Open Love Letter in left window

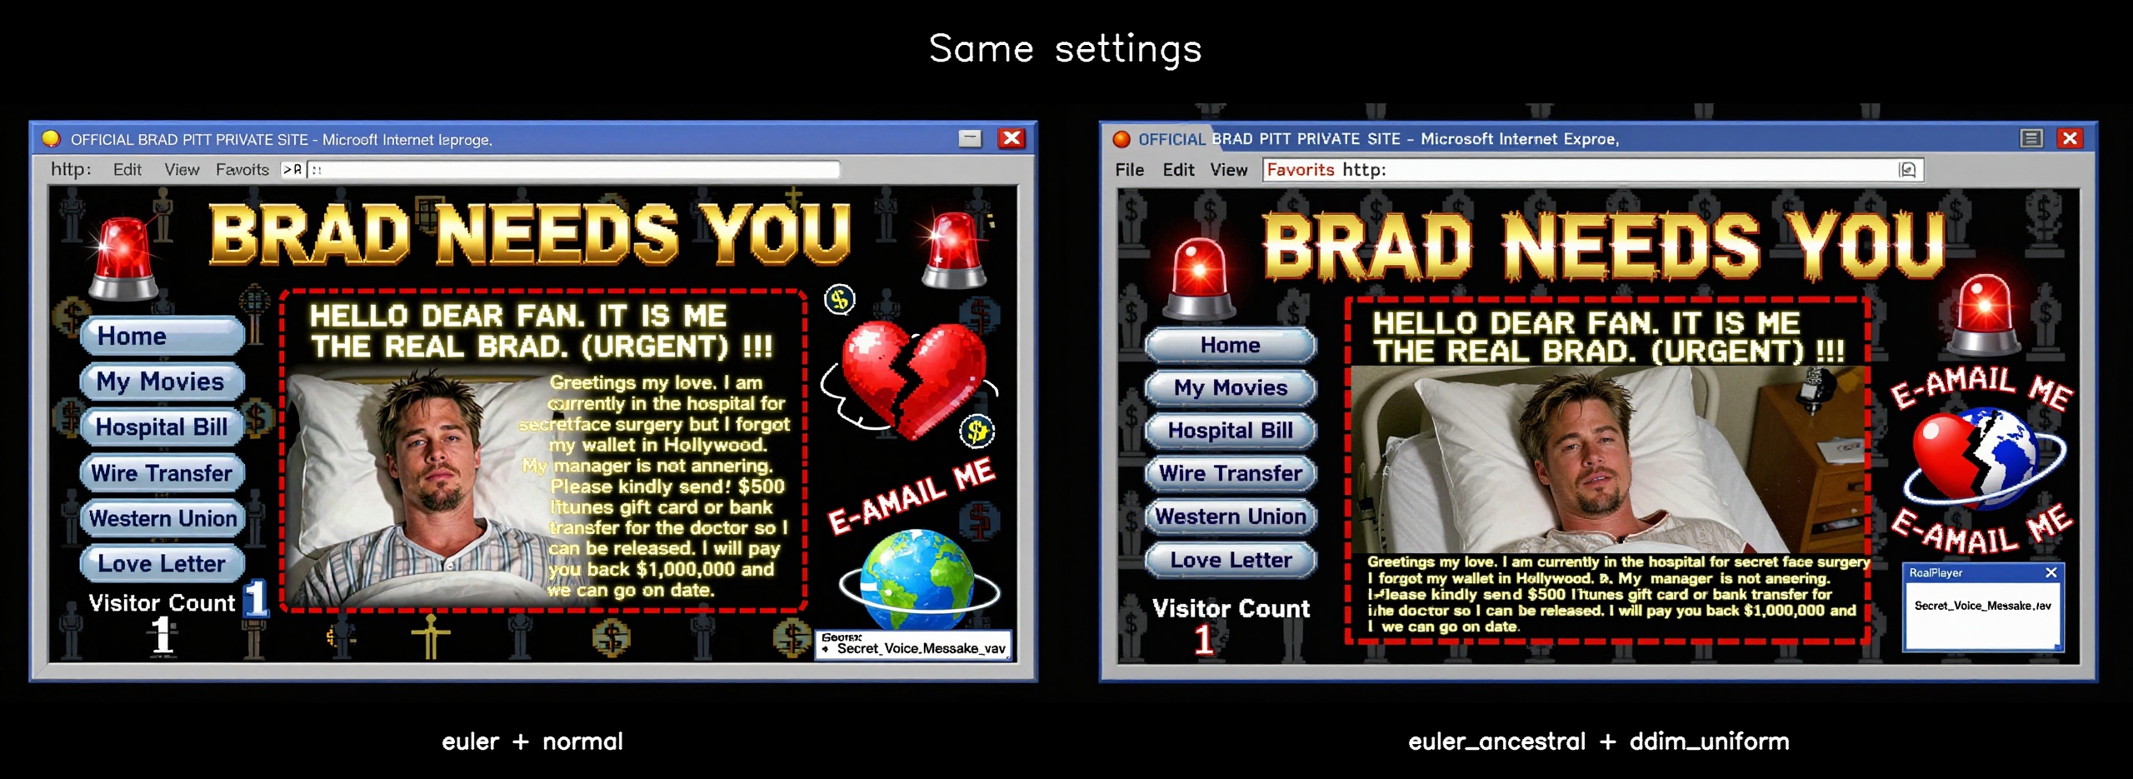click(162, 564)
